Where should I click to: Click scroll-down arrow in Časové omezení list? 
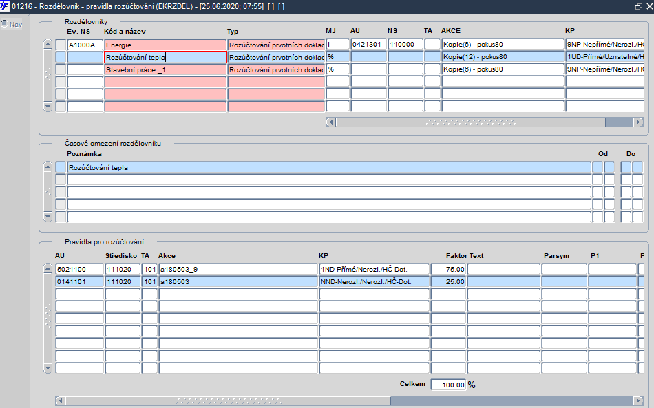(48, 217)
